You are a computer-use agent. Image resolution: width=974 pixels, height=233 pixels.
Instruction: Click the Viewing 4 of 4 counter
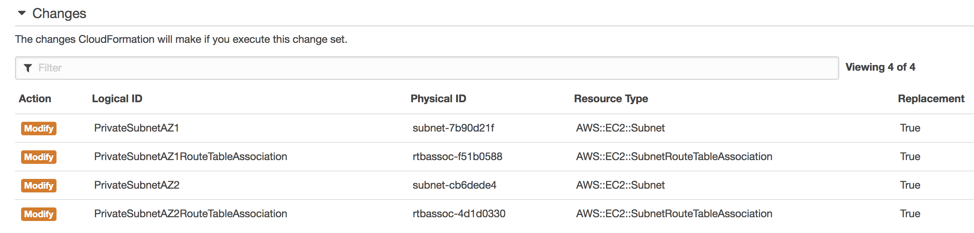coord(880,67)
